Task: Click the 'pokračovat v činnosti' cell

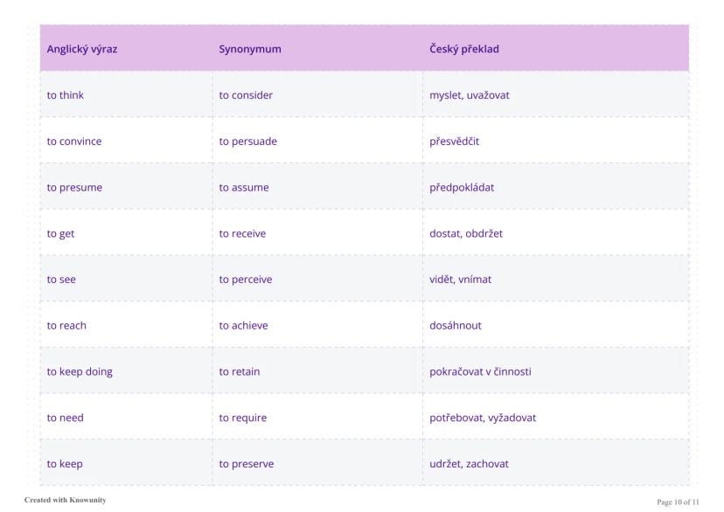Action: point(480,372)
